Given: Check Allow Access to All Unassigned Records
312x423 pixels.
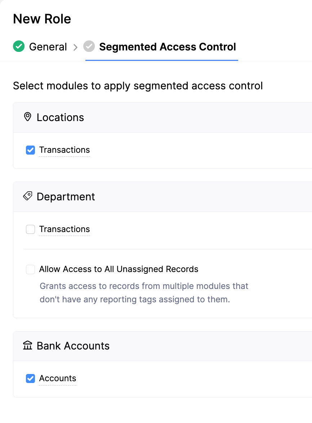Looking at the screenshot, I should tap(30, 269).
